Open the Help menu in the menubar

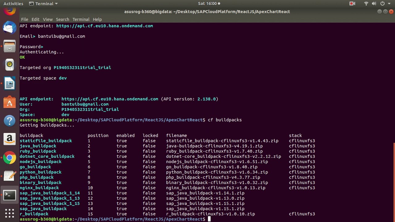click(97, 19)
